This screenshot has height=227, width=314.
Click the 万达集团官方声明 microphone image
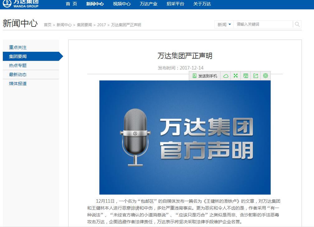pyautogui.click(x=185, y=138)
